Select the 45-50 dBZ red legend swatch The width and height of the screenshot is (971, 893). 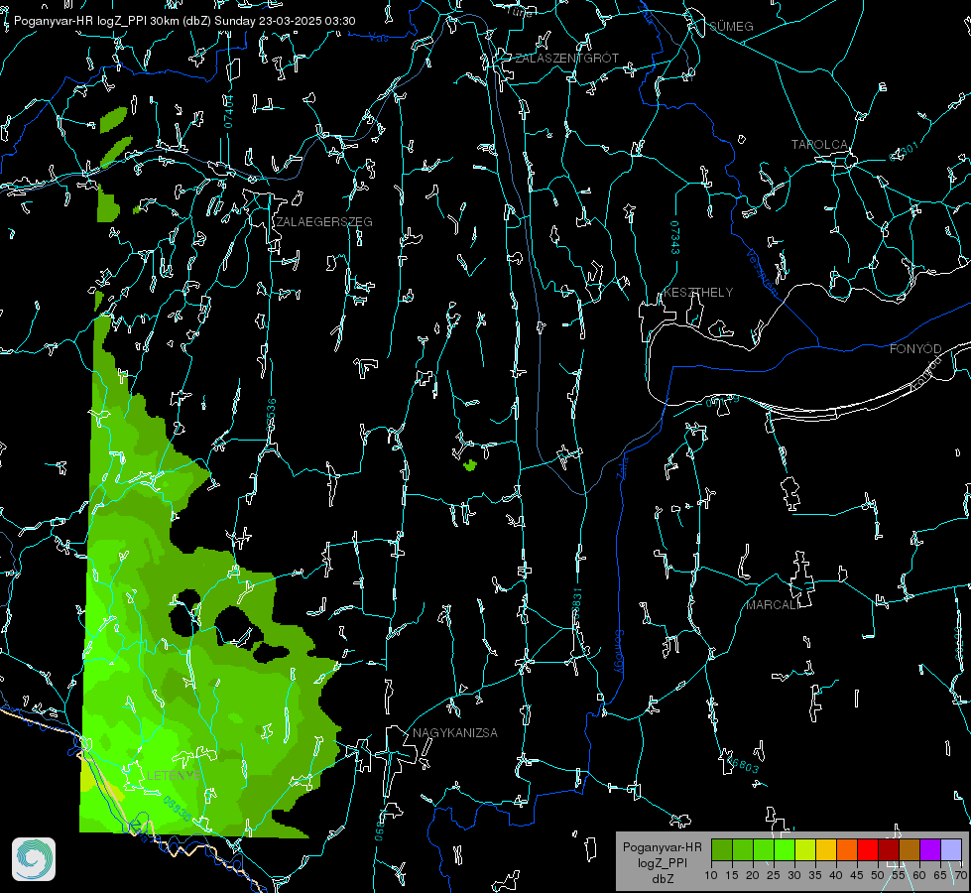point(868,849)
